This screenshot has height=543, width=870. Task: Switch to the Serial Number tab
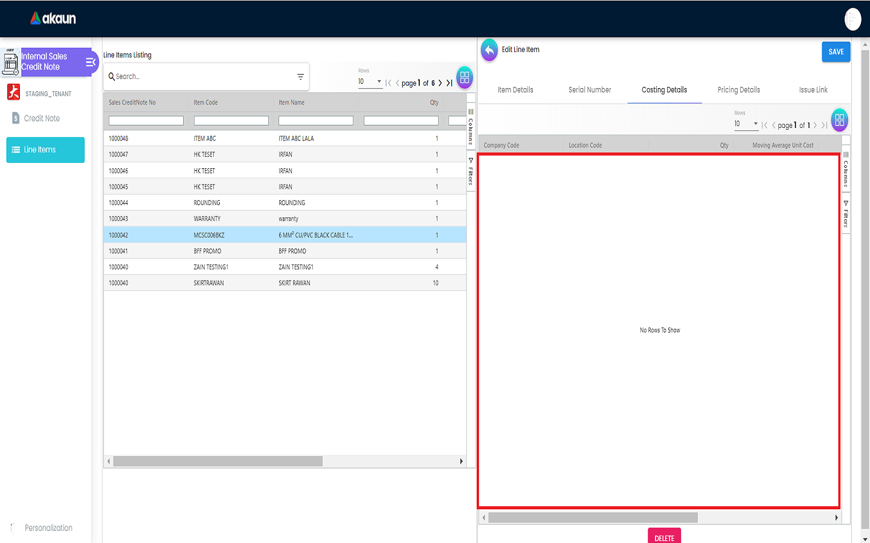[590, 90]
